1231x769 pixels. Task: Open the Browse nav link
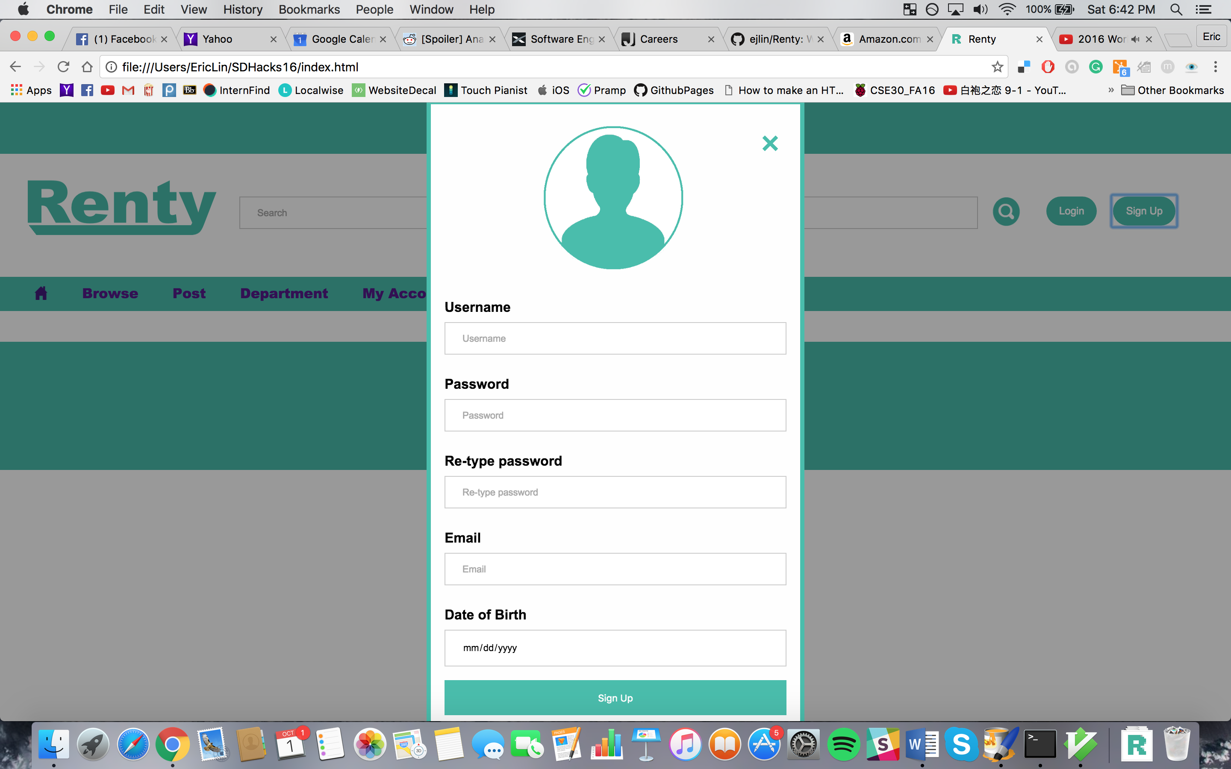110,294
